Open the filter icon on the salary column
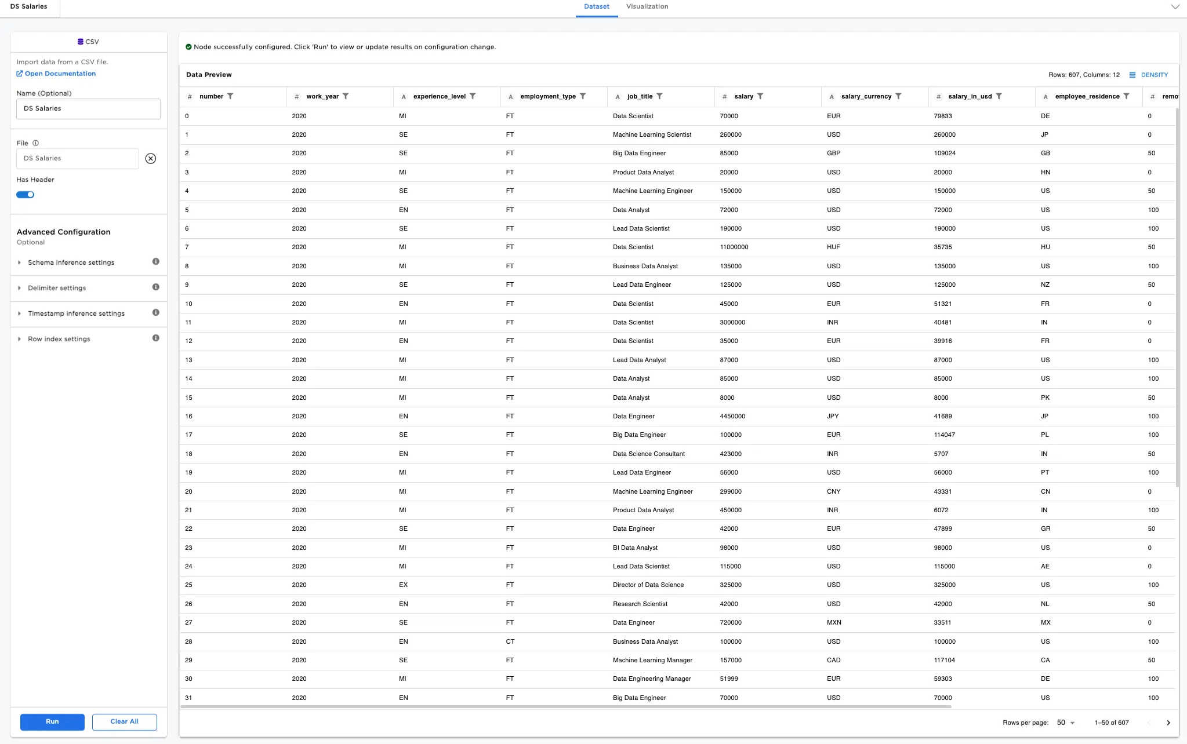Screen dimensions: 1187x744 click(x=761, y=96)
